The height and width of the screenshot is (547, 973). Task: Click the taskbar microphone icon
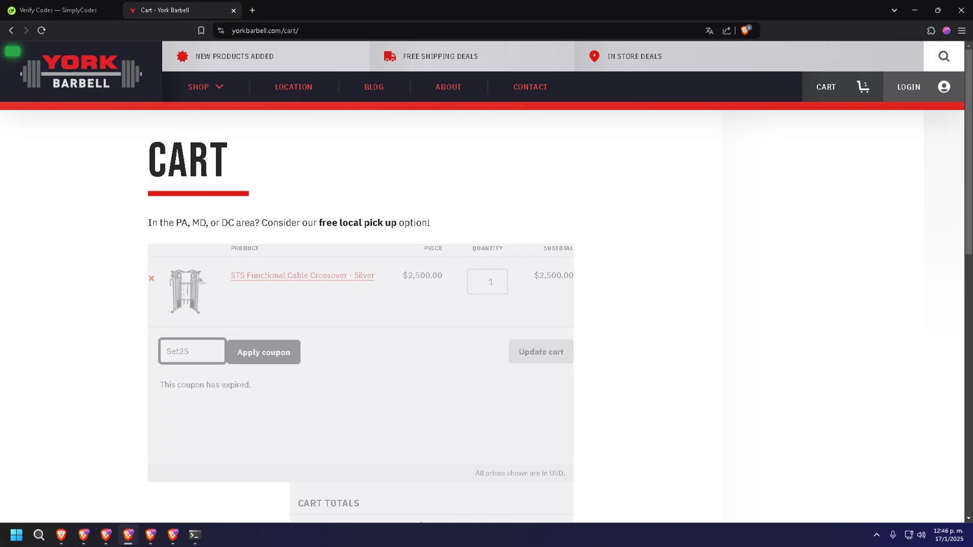[893, 535]
